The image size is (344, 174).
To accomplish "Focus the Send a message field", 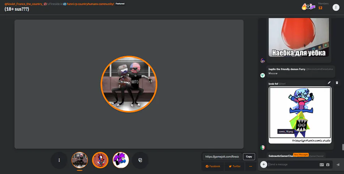I will click(293, 164).
